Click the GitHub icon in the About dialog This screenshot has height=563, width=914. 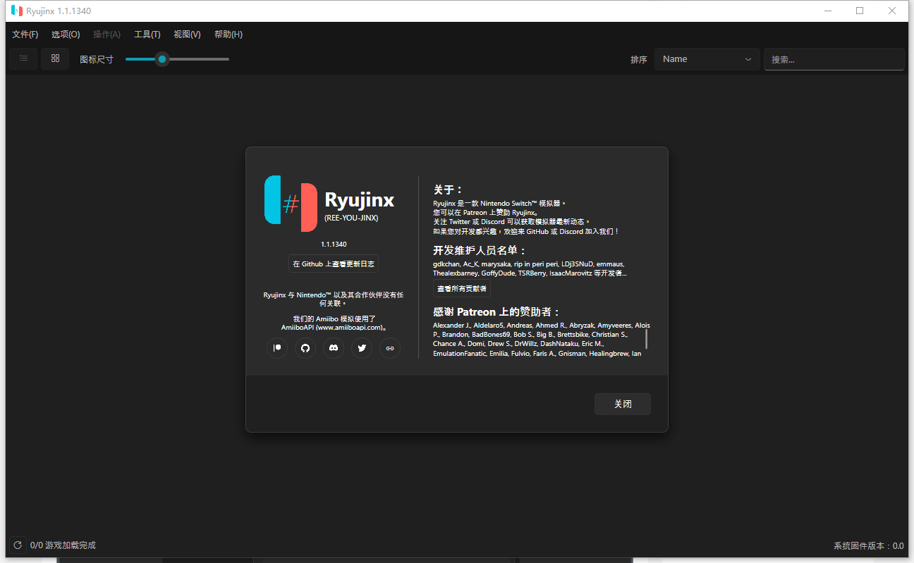pos(305,347)
